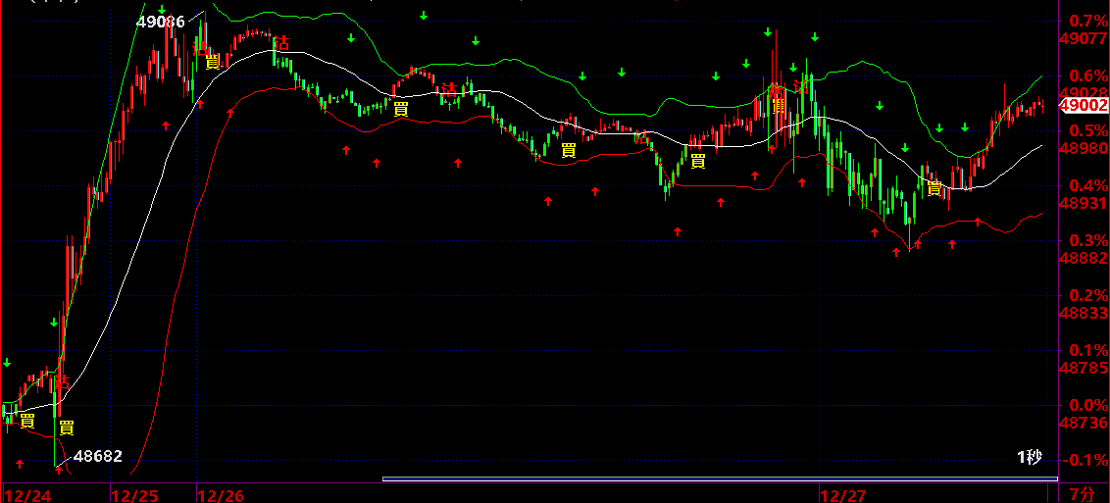Jump to the 12/27 date marker

click(x=843, y=495)
